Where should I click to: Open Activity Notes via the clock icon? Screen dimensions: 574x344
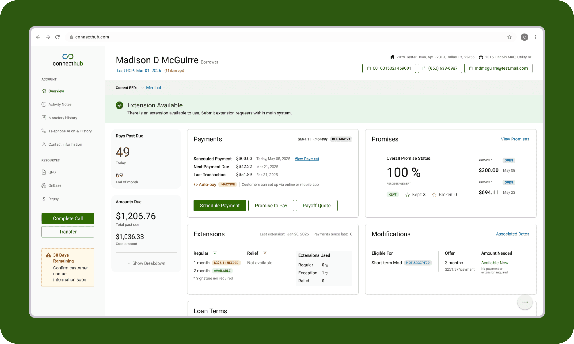pyautogui.click(x=44, y=104)
